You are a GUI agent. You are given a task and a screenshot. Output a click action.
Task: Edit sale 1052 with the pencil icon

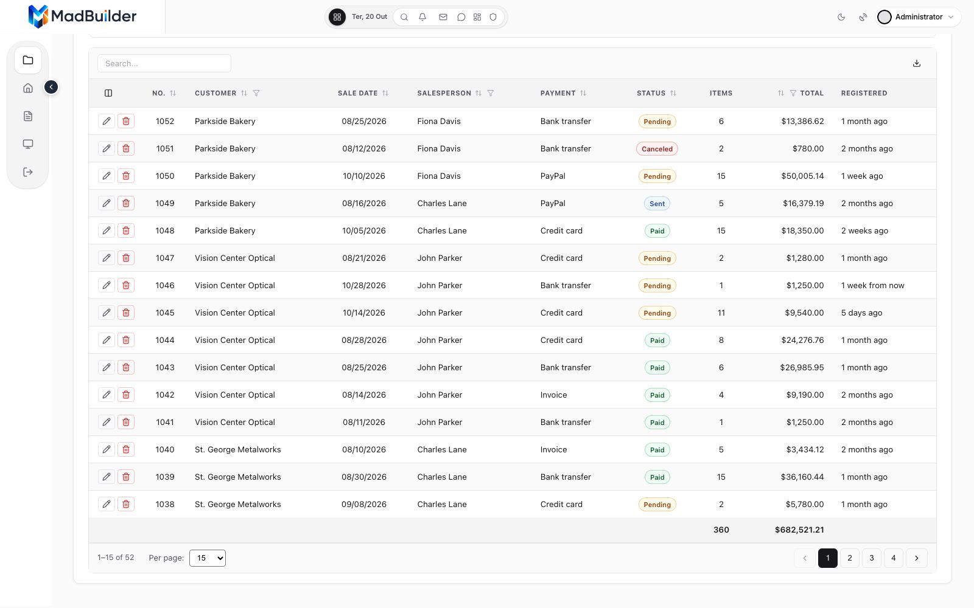point(107,121)
